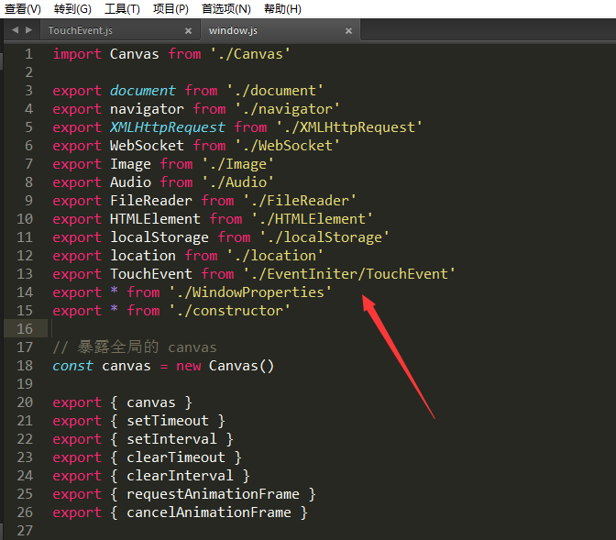The image size is (616, 540).
Task: Click the './constructor' string on line 15
Action: [230, 311]
